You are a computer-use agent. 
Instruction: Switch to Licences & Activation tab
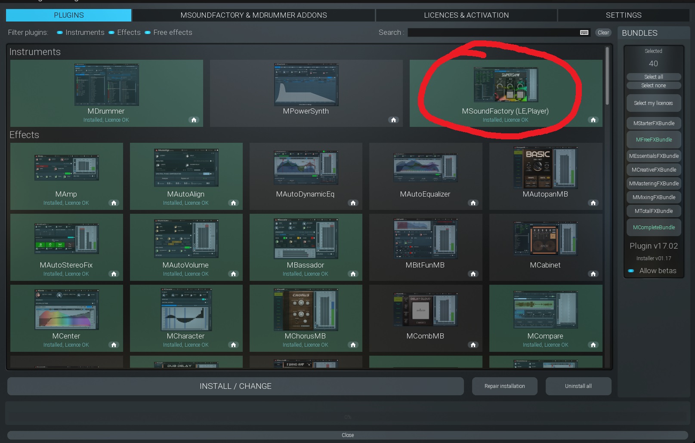pos(466,15)
